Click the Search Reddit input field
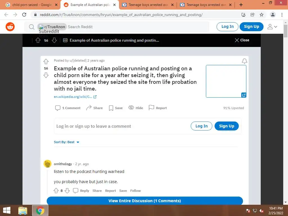Screen dimensions: 288x216 point(138,27)
